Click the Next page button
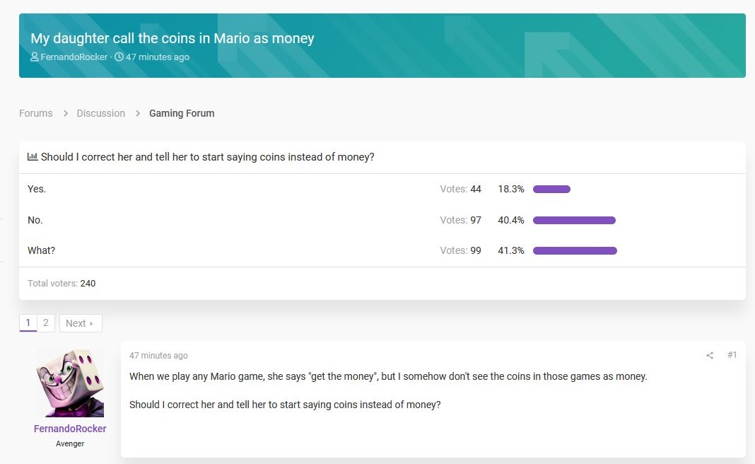Image resolution: width=755 pixels, height=464 pixels. click(80, 323)
